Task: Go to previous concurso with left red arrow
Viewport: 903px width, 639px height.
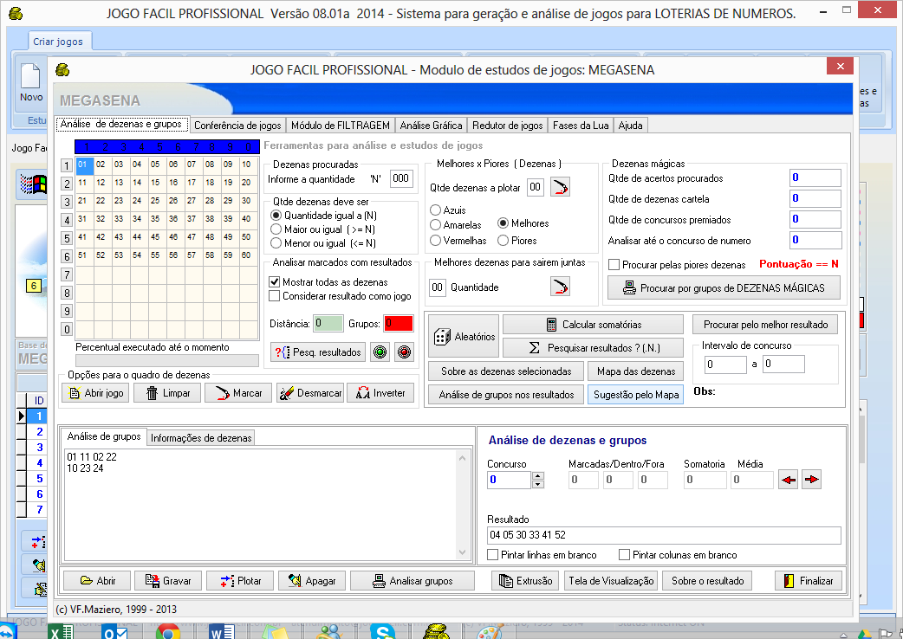Action: (787, 480)
